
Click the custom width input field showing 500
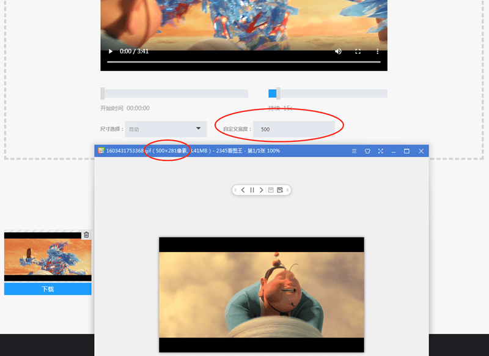click(x=294, y=129)
